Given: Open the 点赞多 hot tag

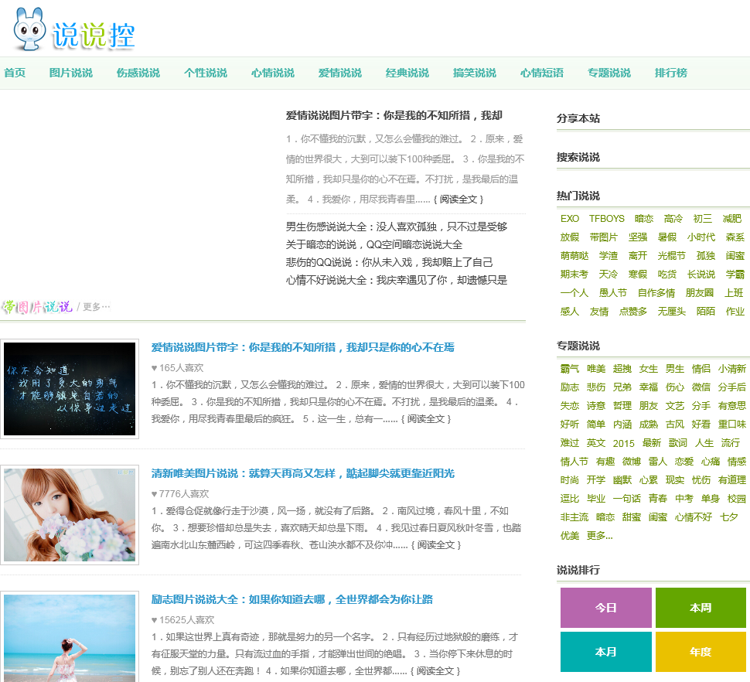Looking at the screenshot, I should [632, 312].
